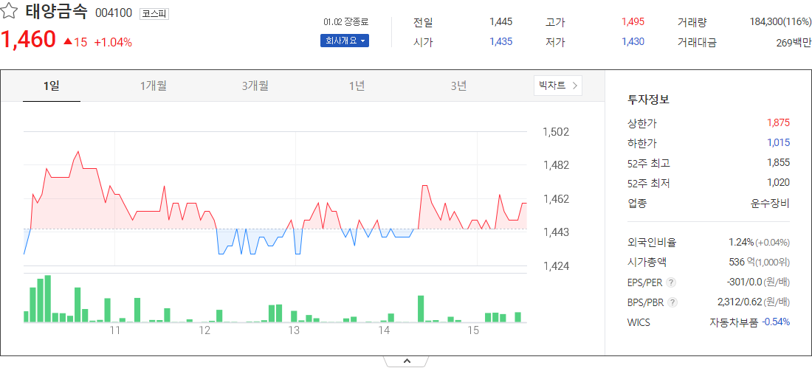The width and height of the screenshot is (812, 368).
Task: Click the 01.02 장종료 status text
Action: [x=346, y=22]
